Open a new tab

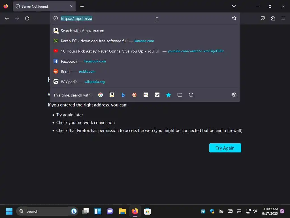(x=82, y=7)
